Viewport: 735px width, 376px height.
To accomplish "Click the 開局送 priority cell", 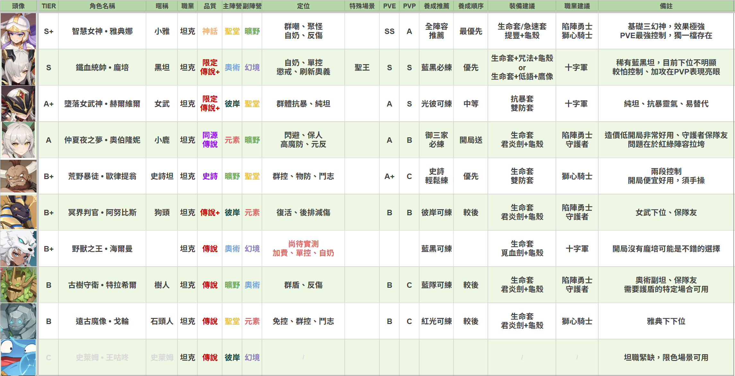I will point(471,140).
